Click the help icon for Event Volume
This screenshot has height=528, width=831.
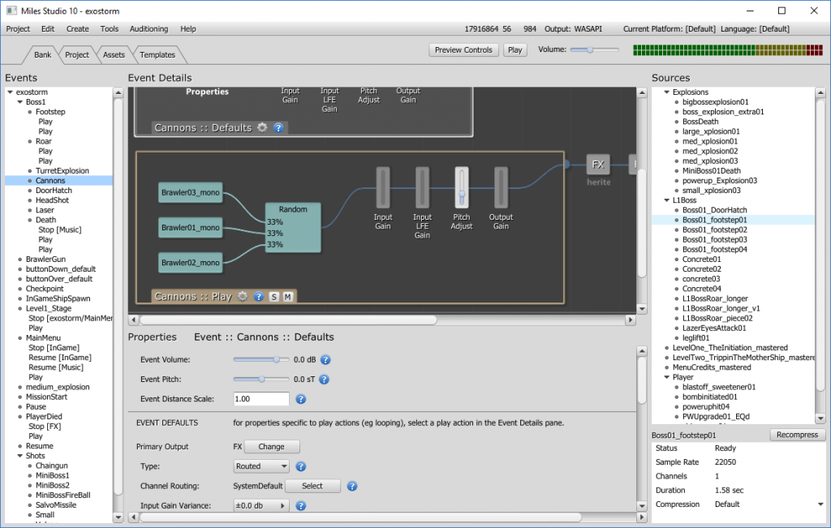click(325, 359)
